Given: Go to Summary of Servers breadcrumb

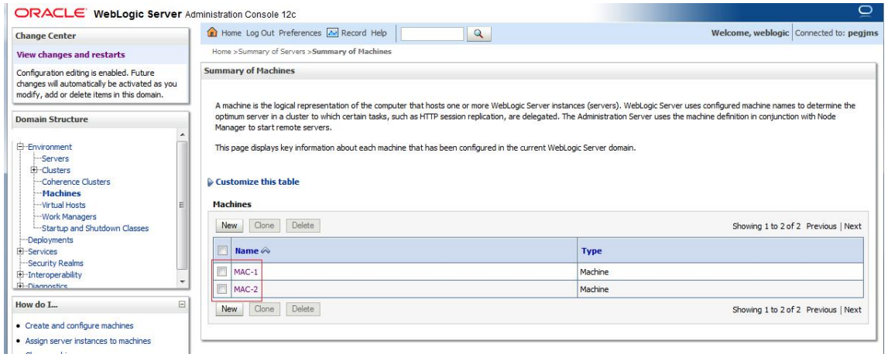Looking at the screenshot, I should [x=273, y=52].
